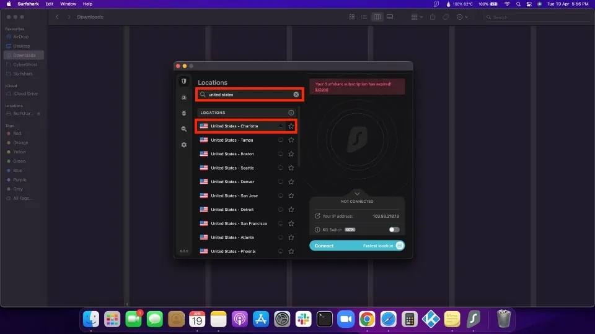
Task: Select CyberGhost folder in Finder sidebar
Action: 24,64
